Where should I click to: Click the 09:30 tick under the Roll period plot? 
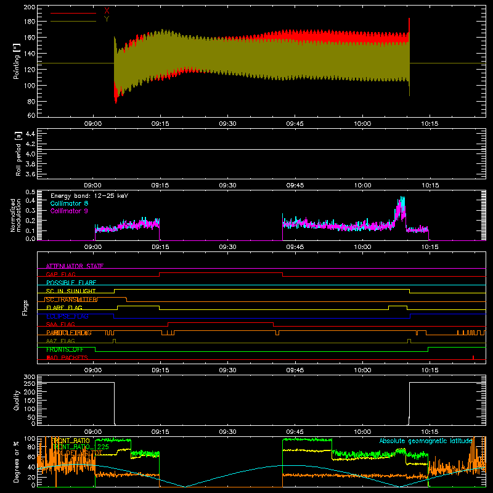(x=227, y=185)
